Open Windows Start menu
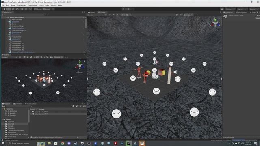This screenshot has height=146, width=260. pos(3,143)
